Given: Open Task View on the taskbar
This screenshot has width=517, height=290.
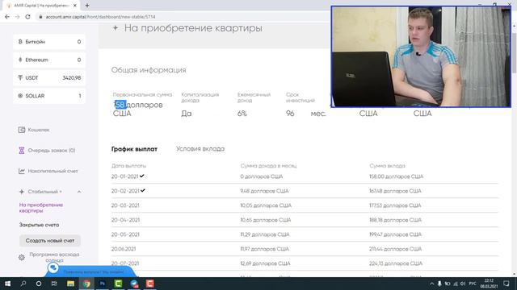Looking at the screenshot, I should 54,284.
